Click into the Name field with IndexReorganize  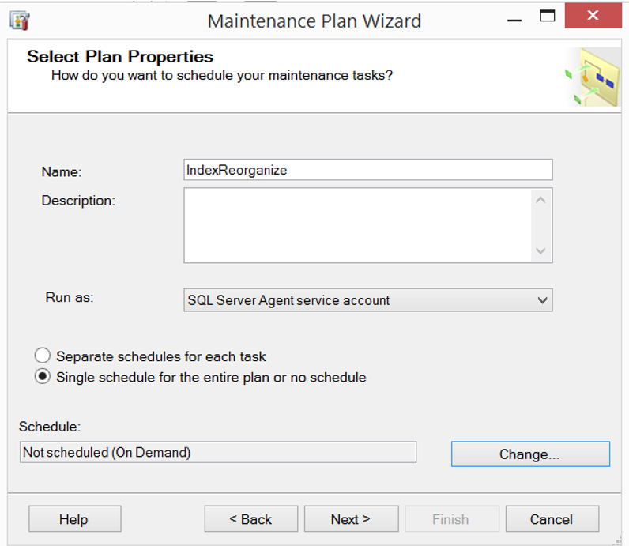(368, 170)
